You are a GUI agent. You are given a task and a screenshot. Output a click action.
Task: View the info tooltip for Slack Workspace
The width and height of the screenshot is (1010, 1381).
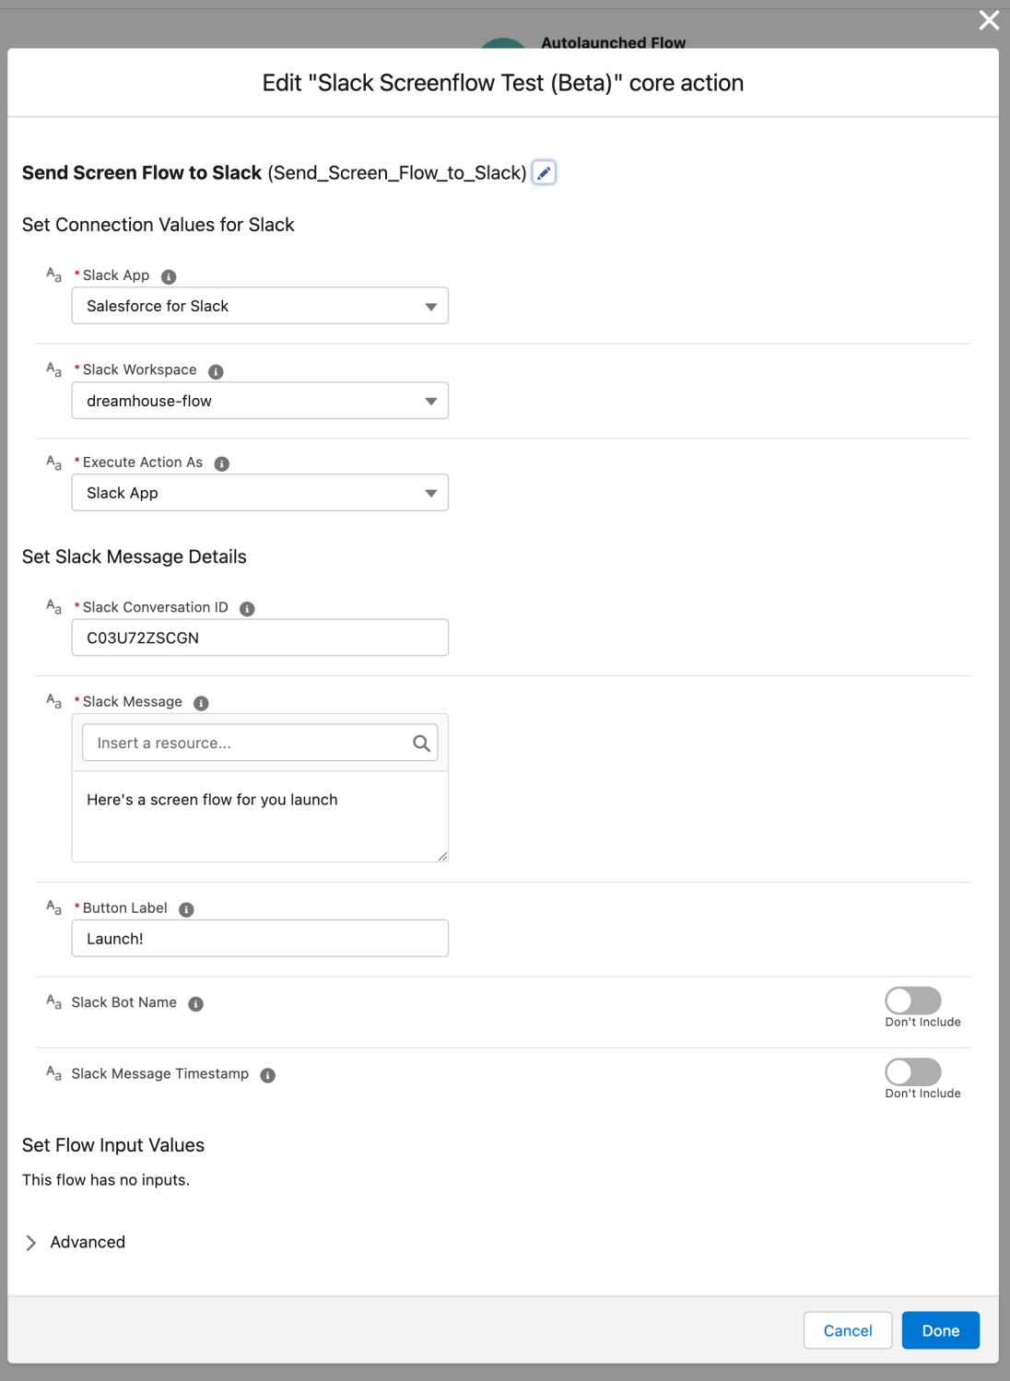click(x=215, y=370)
